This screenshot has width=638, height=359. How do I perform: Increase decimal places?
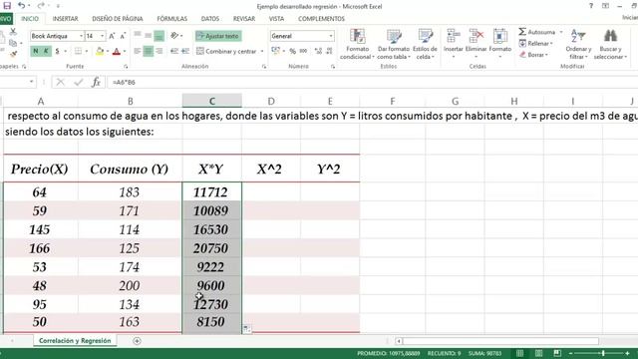point(318,51)
